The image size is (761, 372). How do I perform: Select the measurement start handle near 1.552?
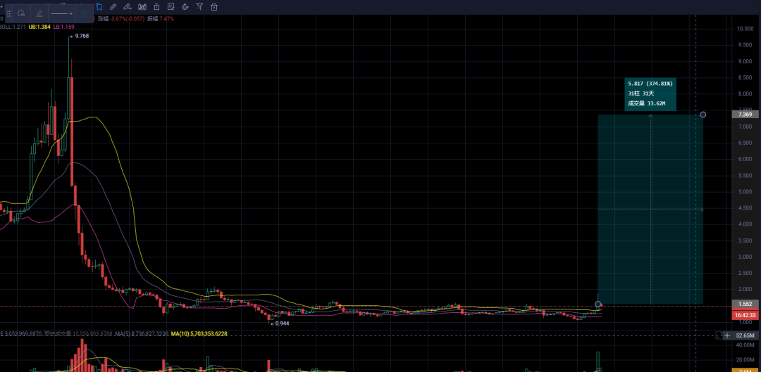coord(598,304)
